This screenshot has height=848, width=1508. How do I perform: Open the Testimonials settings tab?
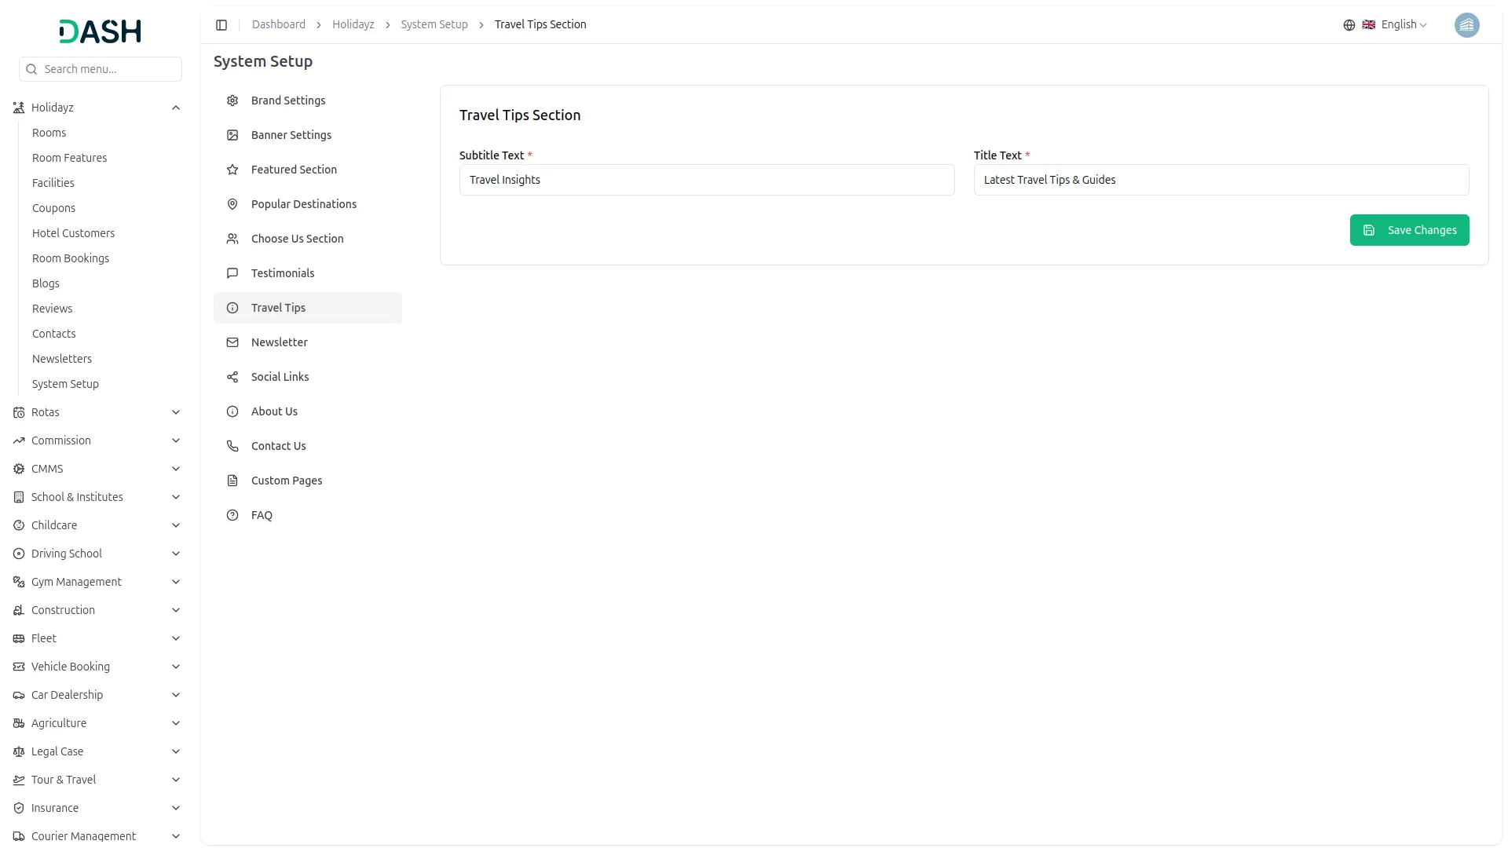[283, 273]
